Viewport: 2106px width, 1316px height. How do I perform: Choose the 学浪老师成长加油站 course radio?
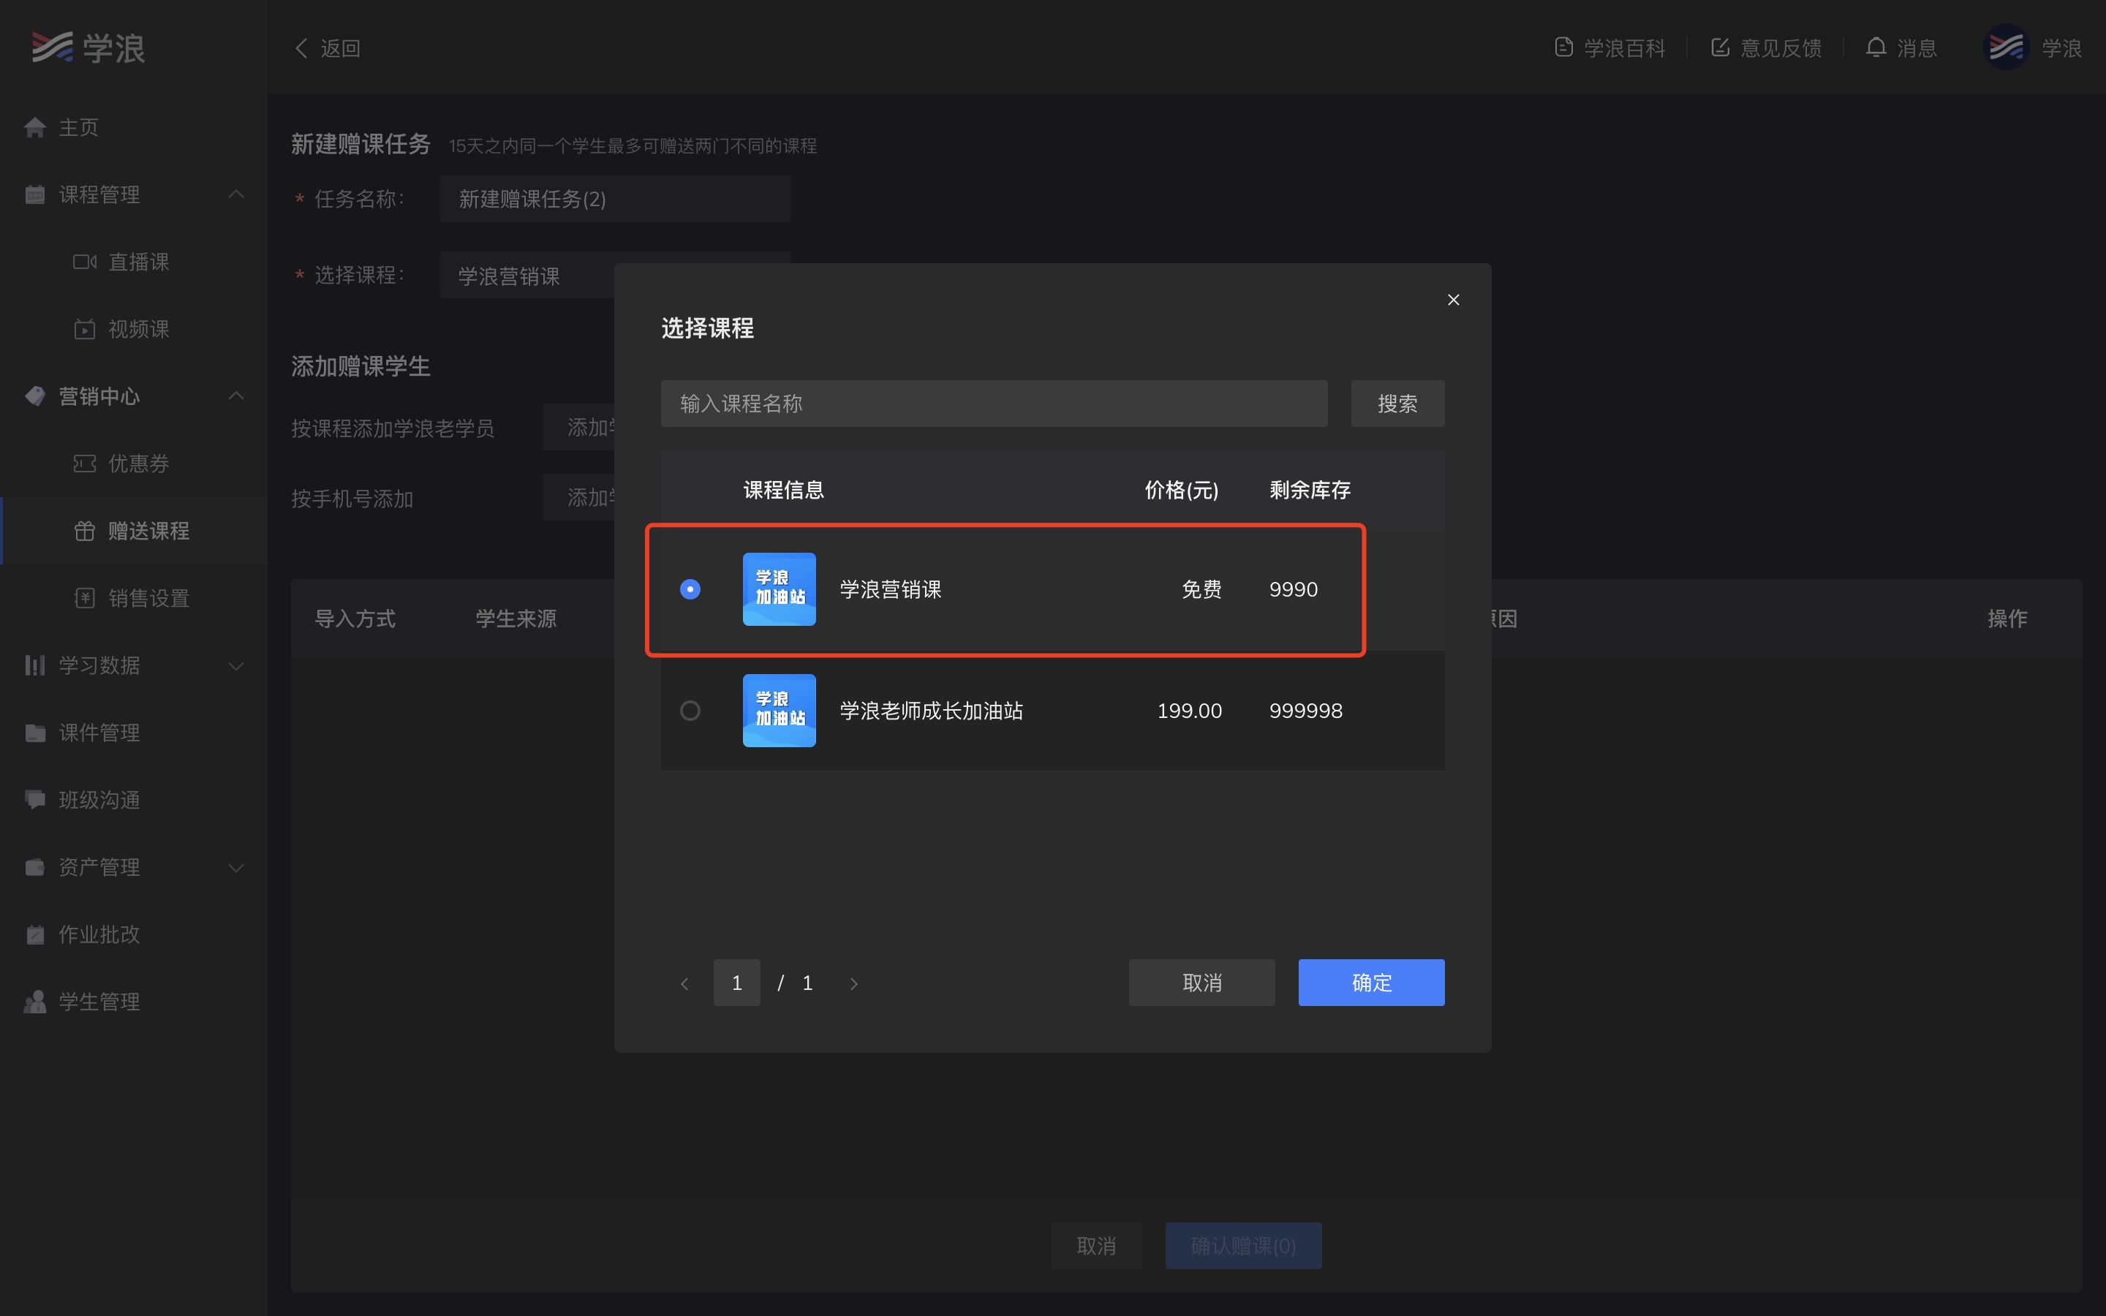click(x=690, y=710)
